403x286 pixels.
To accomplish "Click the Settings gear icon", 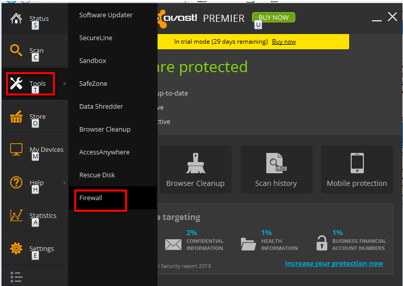I will coord(16,248).
